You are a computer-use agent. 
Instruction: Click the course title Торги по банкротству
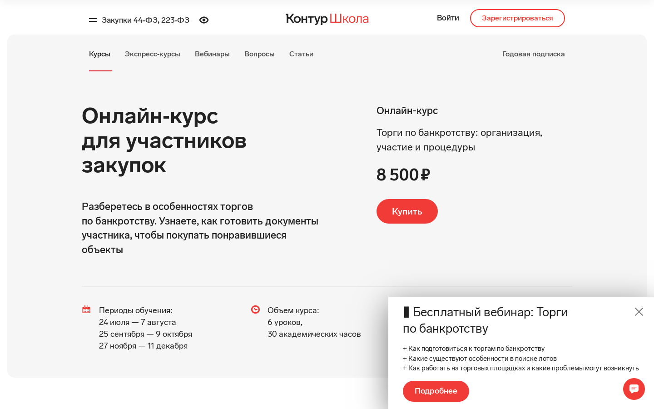coord(459,140)
